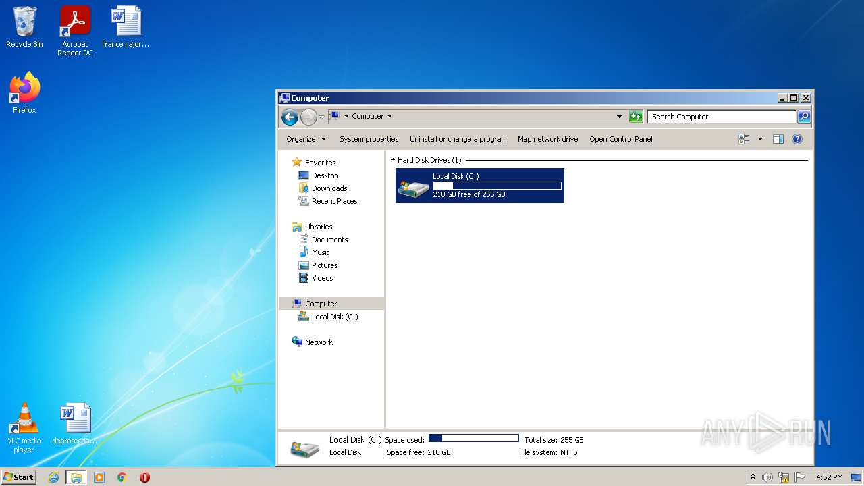This screenshot has height=486, width=864.
Task: Select Computer in navigation pane
Action: tap(331, 304)
